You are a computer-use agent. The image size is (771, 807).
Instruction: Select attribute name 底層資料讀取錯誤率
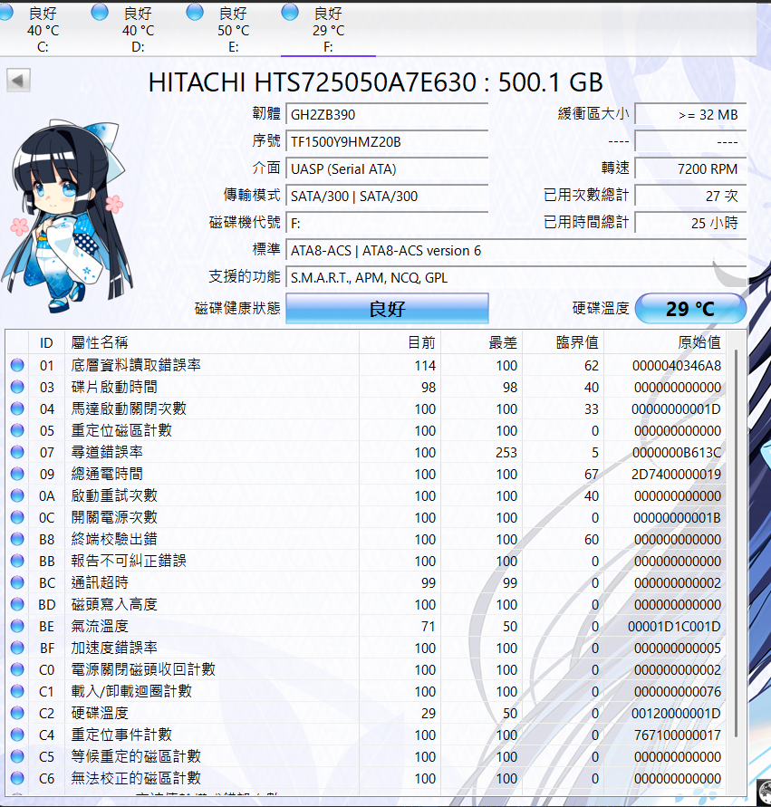point(136,365)
